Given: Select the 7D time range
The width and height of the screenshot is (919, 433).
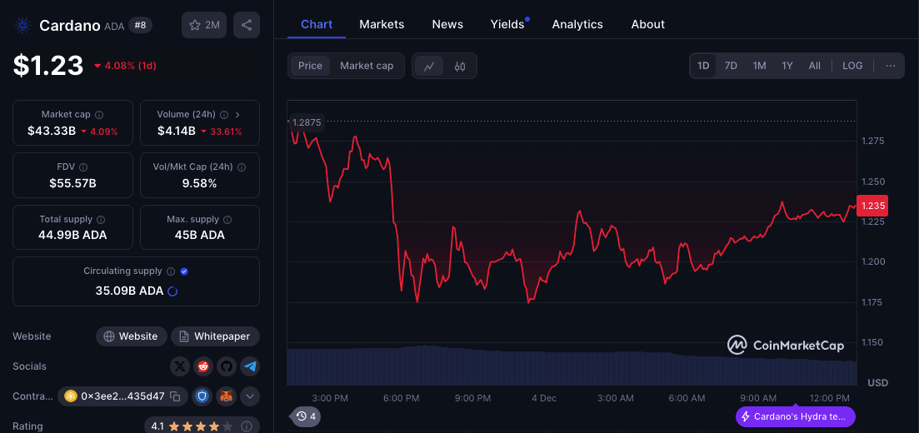Looking at the screenshot, I should point(731,66).
